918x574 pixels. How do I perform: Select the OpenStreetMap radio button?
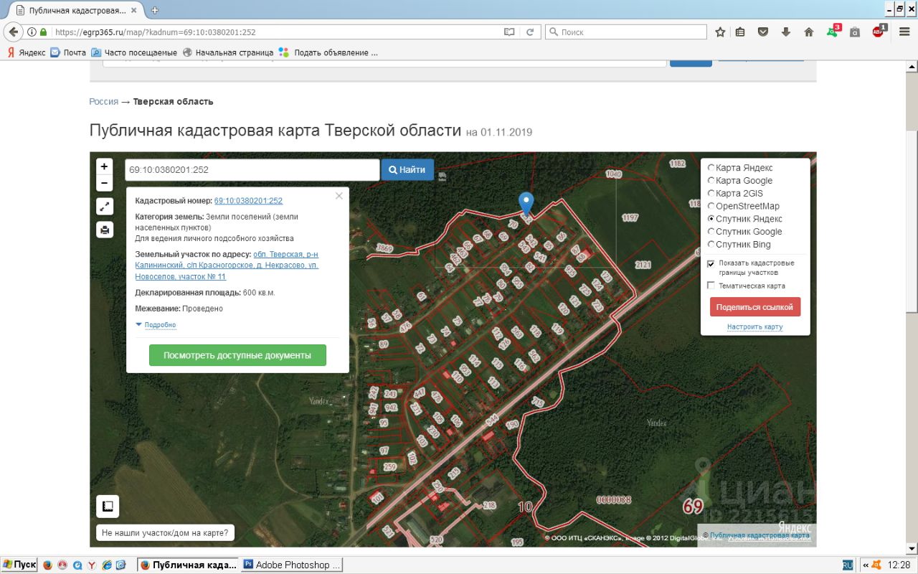[x=711, y=207]
